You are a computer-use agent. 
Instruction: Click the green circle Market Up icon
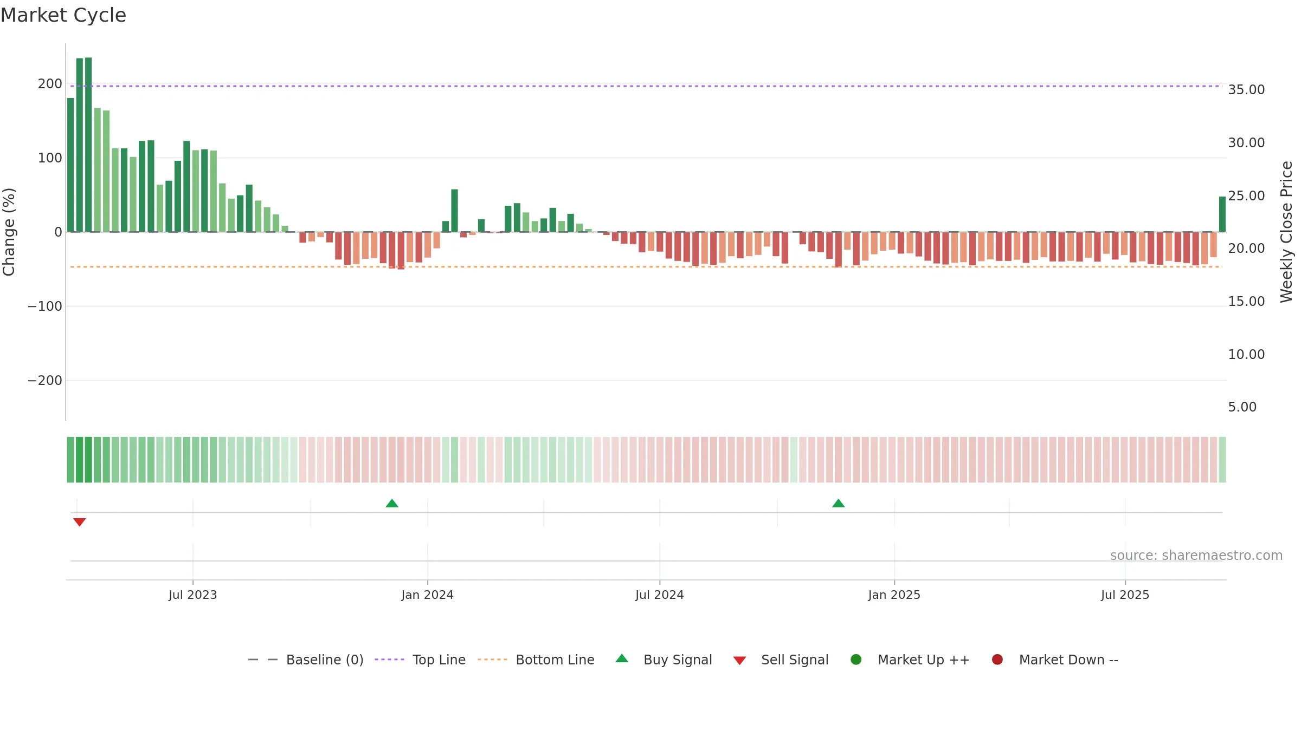(856, 660)
